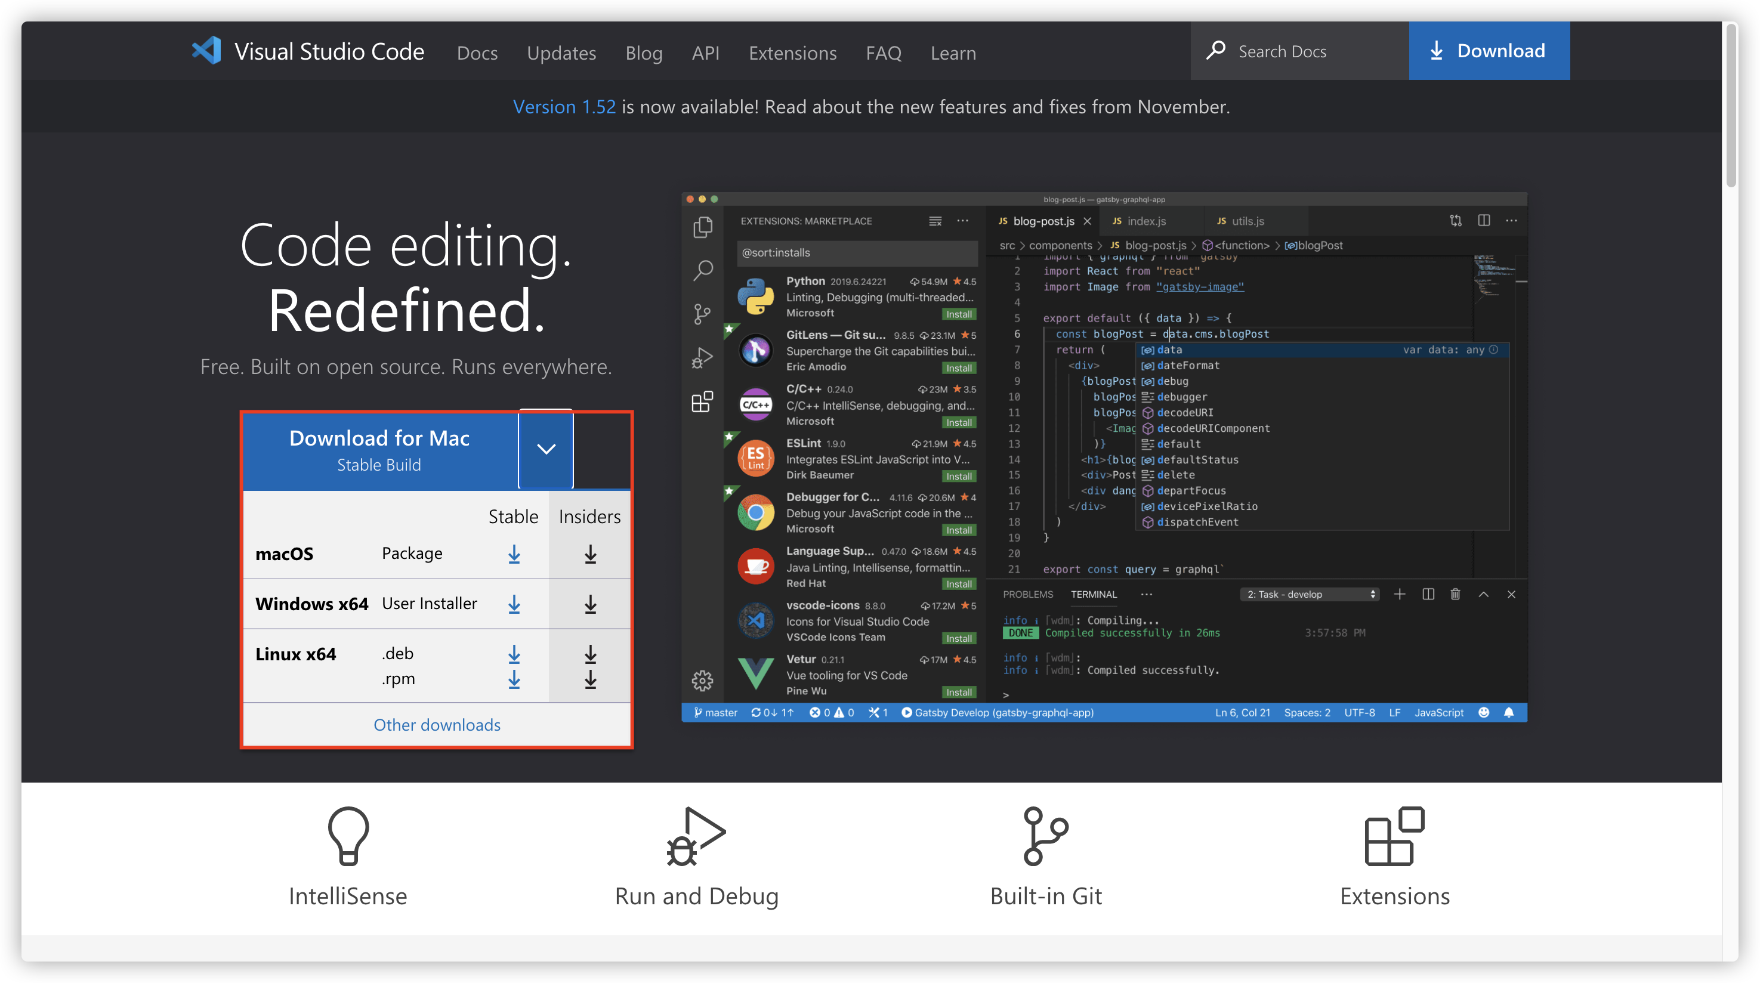Download Linux .rpm Insiders build
Screen dimensions: 1760x983
(x=590, y=679)
